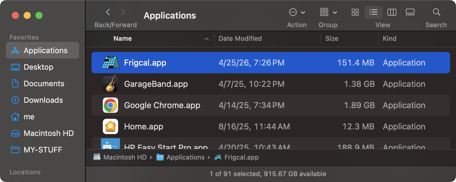Click date 4/14/25, 7:34 PM
This screenshot has width=456, height=182.
(x=251, y=105)
